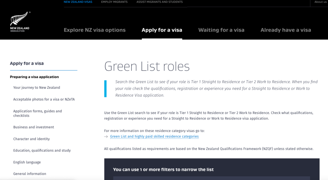Open Business and investment sidebar item
Screen dimensions: 328x180
click(x=34, y=127)
